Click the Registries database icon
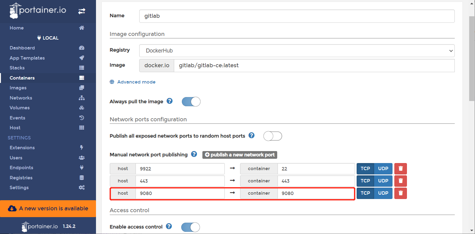The height and width of the screenshot is (234, 475). [82, 177]
